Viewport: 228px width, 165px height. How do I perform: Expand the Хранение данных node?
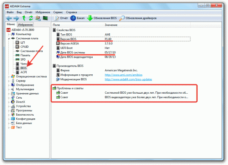click(9, 94)
